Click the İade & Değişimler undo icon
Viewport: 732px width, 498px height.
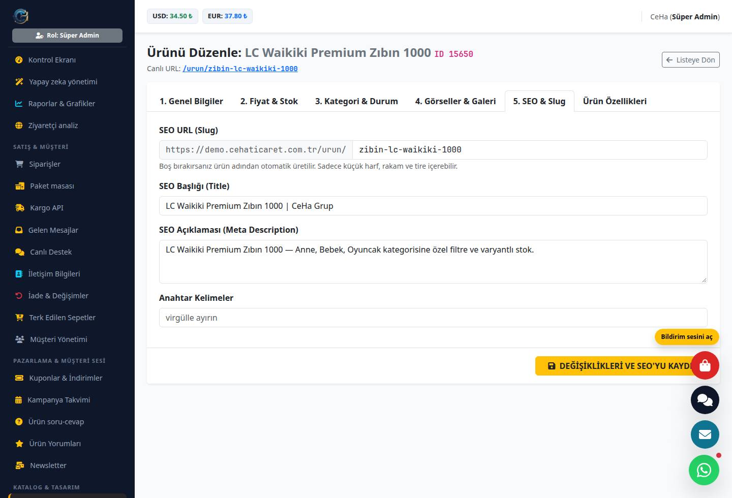point(19,296)
